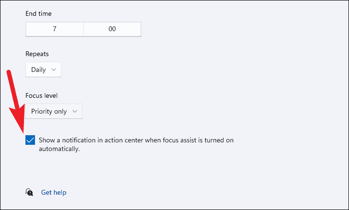Click the chevron beside Priority only
349x210 pixels.
(74, 111)
